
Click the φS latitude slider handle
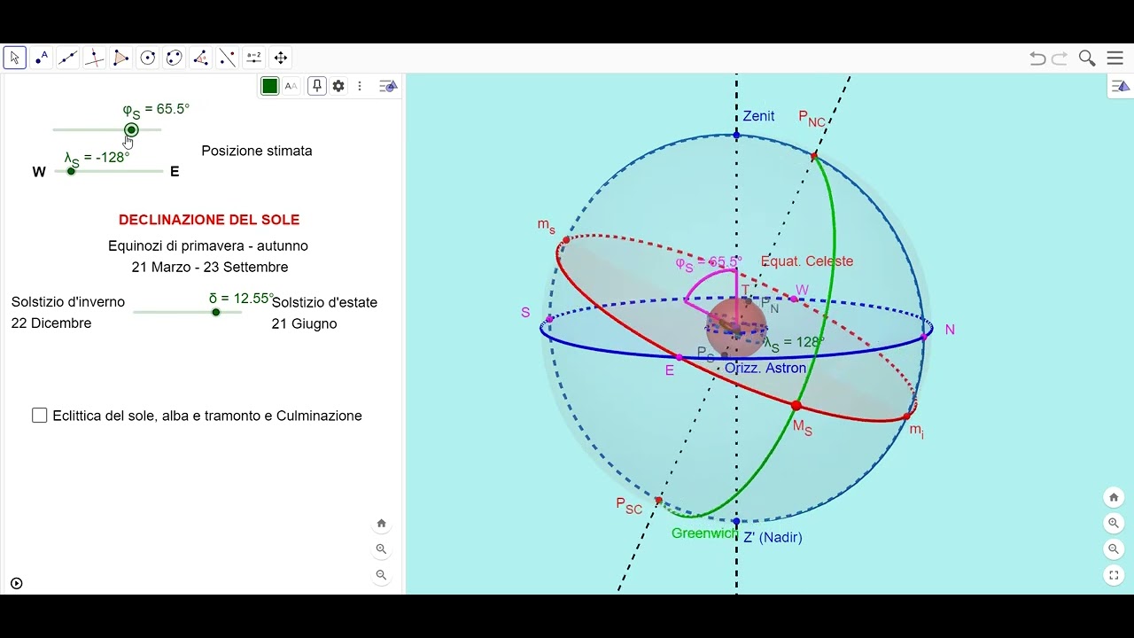pyautogui.click(x=131, y=130)
